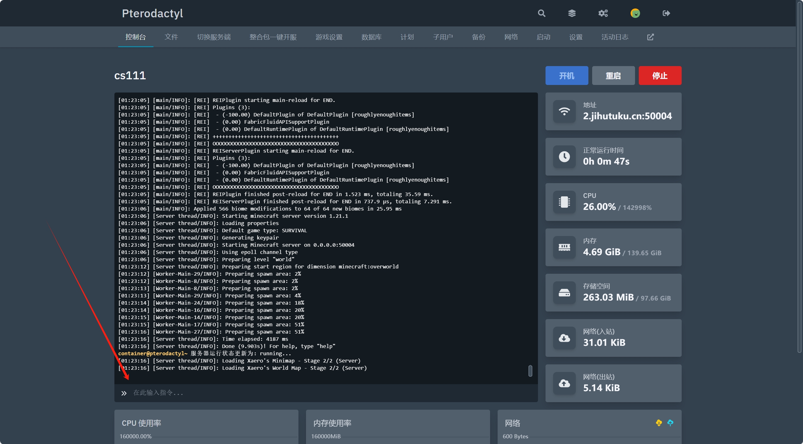The width and height of the screenshot is (803, 444).
Task: Open the search magnifier in header
Action: coord(541,13)
